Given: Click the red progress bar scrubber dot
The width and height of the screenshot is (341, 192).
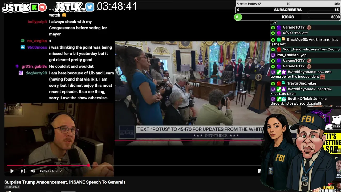Looking at the screenshot, I should [x=88, y=166].
